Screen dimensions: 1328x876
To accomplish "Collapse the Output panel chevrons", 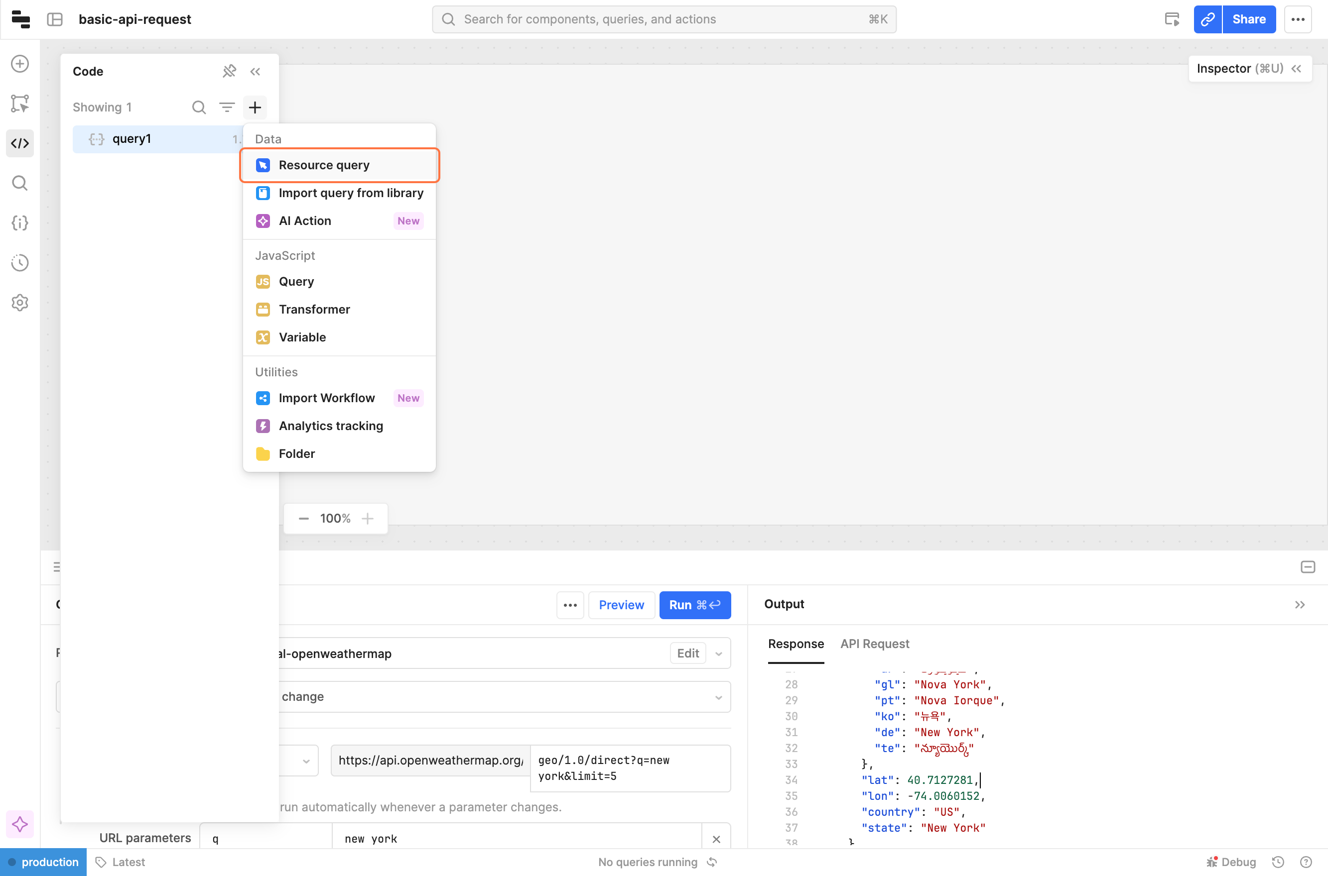I will [x=1300, y=604].
